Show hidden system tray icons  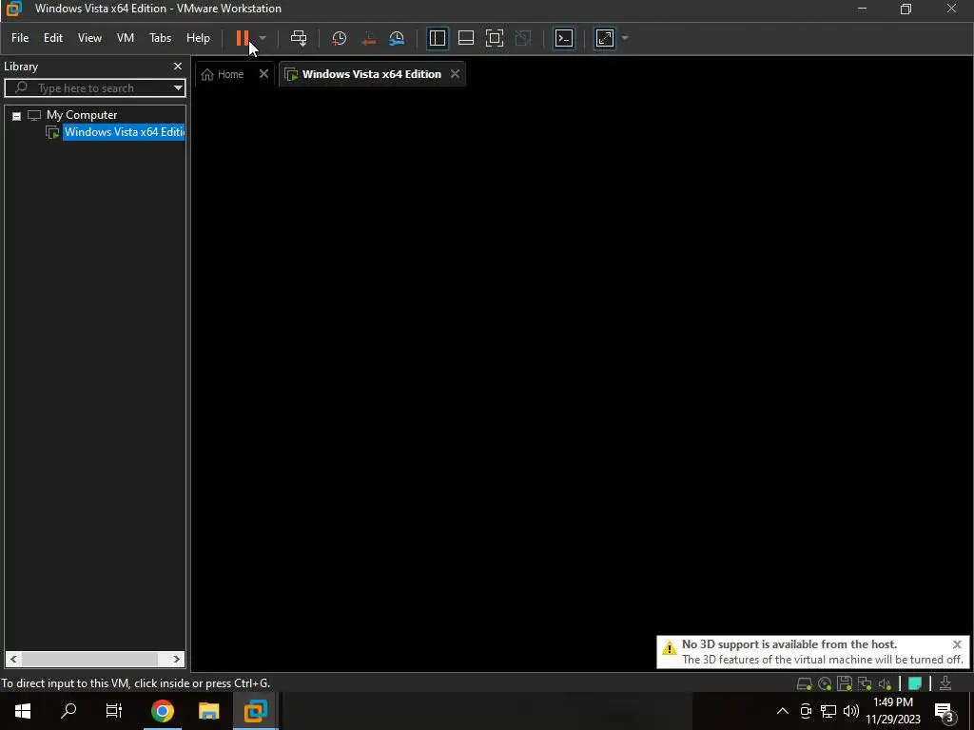coord(783,711)
